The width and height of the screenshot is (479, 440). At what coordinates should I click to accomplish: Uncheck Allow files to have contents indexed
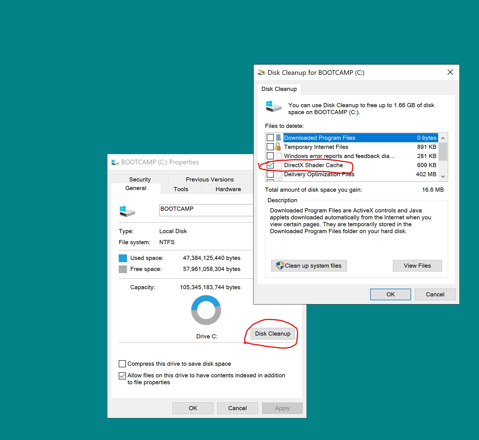[122, 376]
